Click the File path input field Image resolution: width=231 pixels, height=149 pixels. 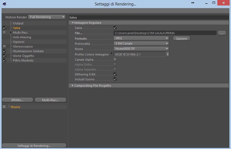coord(165,33)
